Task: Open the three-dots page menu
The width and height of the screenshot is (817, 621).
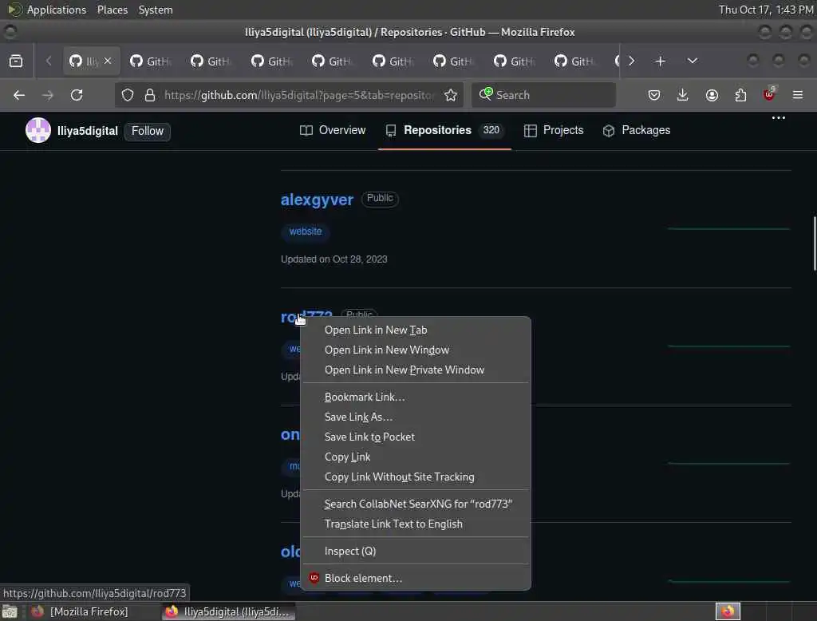Action: pos(779,118)
